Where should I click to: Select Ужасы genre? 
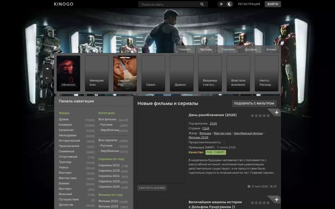(63, 167)
